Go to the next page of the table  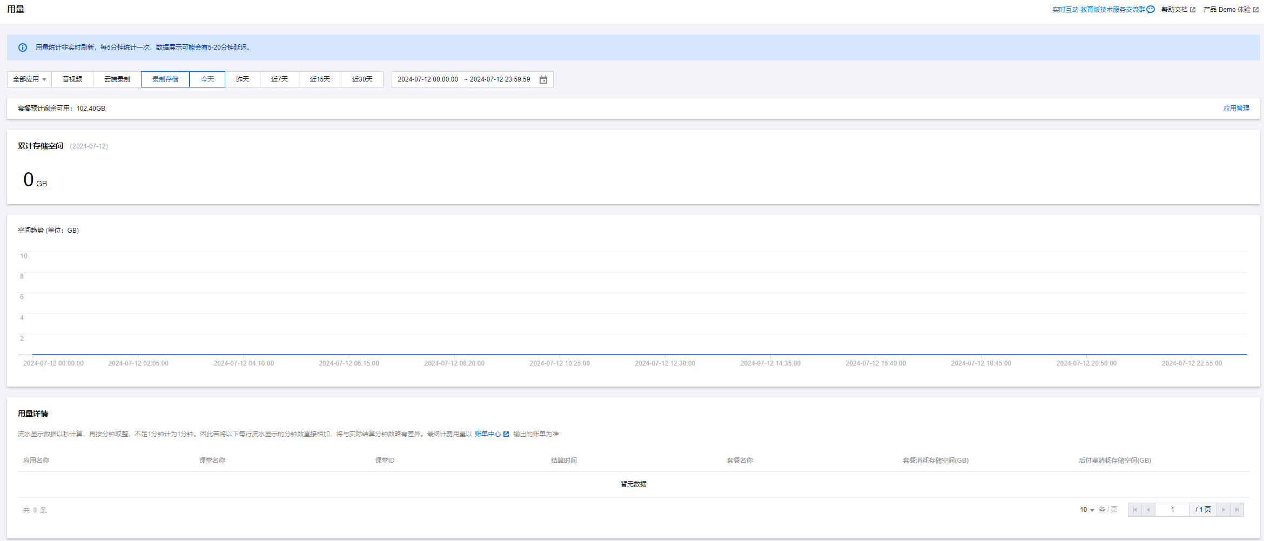[1223, 510]
